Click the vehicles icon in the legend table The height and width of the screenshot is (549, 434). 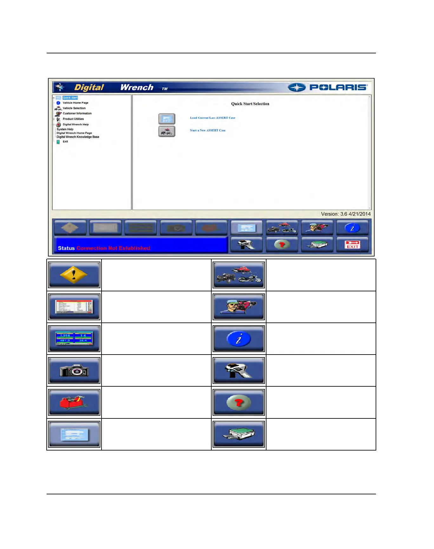[239, 275]
